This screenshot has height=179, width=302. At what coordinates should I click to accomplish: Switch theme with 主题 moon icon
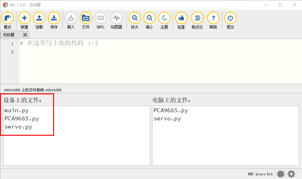coord(164,20)
